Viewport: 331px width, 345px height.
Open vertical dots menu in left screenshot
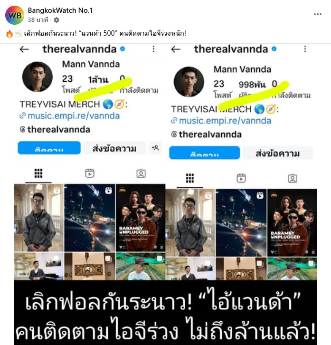pyautogui.click(x=153, y=49)
